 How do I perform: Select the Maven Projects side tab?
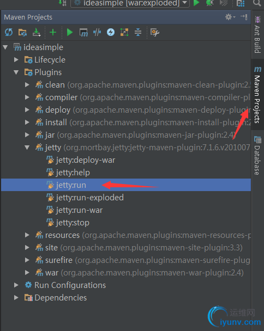tap(257, 95)
